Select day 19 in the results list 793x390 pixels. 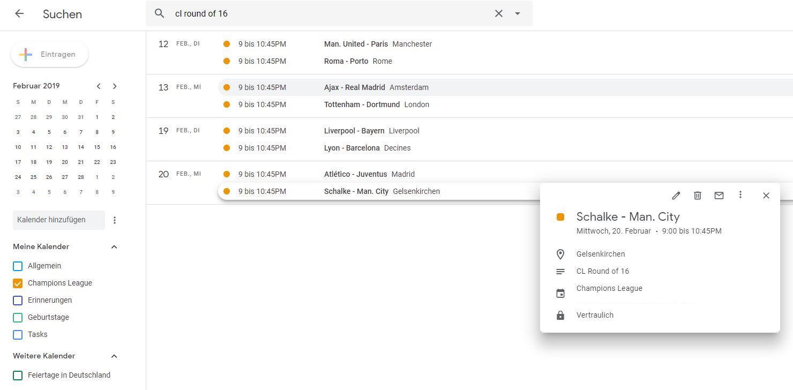click(163, 131)
